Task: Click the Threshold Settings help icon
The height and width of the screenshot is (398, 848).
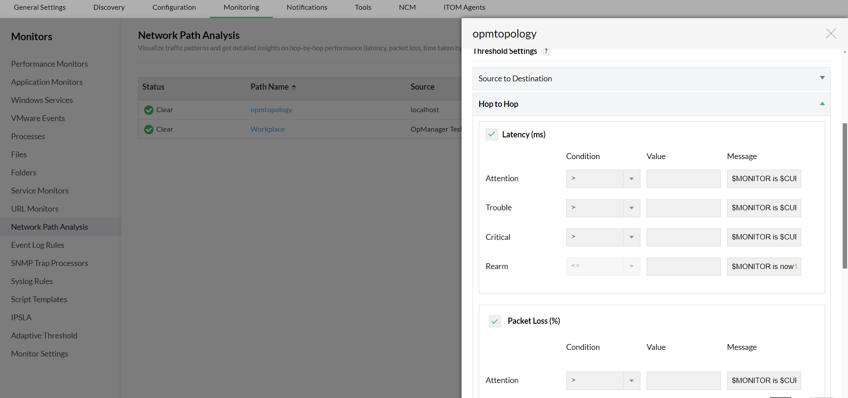Action: (546, 51)
